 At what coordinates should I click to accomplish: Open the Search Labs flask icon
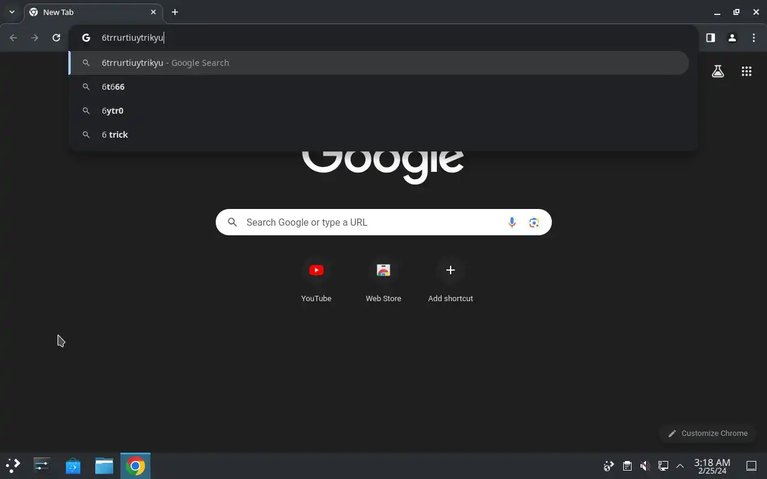tap(718, 71)
